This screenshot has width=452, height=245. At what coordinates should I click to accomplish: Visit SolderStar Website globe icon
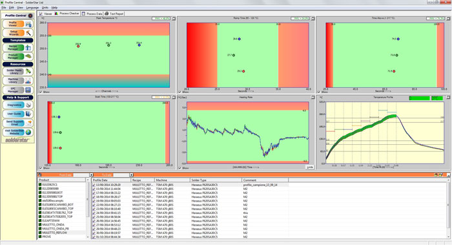(28, 132)
